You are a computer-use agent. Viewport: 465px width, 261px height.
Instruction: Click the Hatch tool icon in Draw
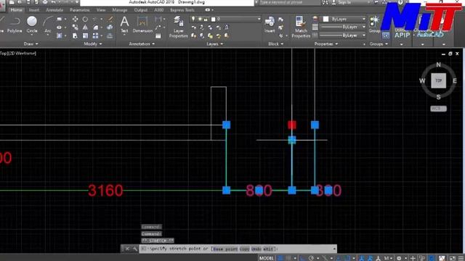pyautogui.click(x=60, y=36)
